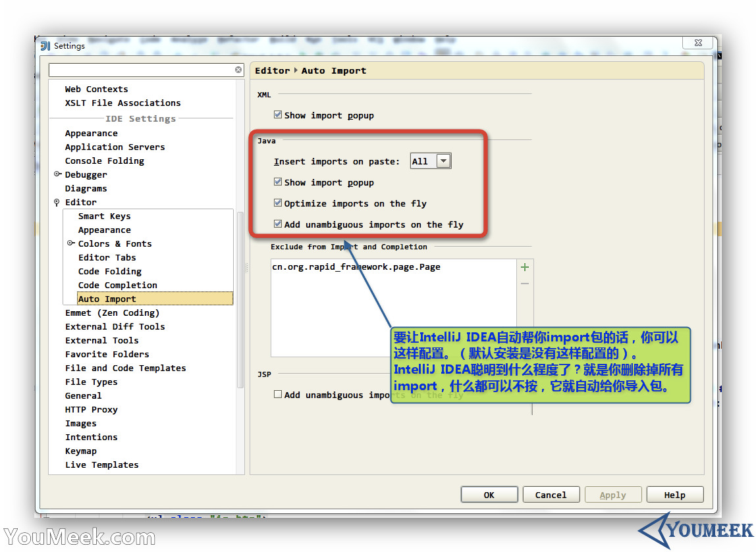Toggle Java Show import popup checkbox
The image size is (756, 552).
[278, 182]
